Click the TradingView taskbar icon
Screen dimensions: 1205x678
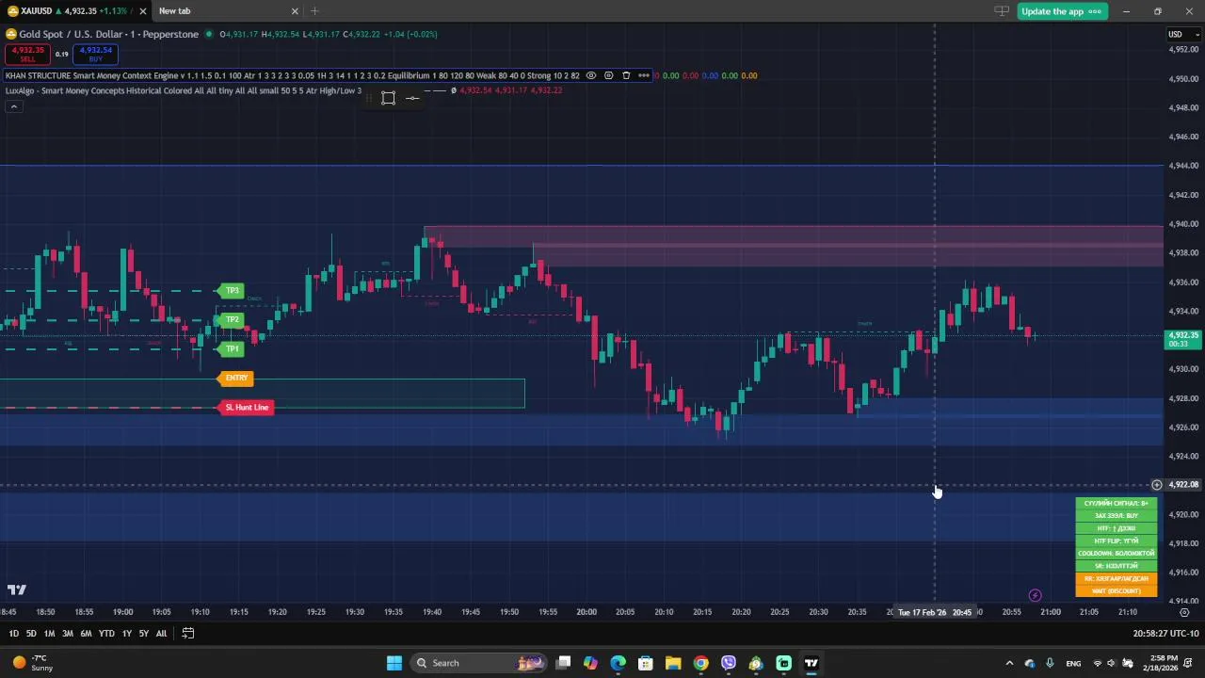point(811,663)
